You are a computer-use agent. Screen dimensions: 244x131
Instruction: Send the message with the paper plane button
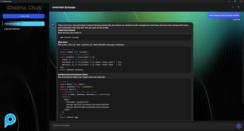[239, 126]
